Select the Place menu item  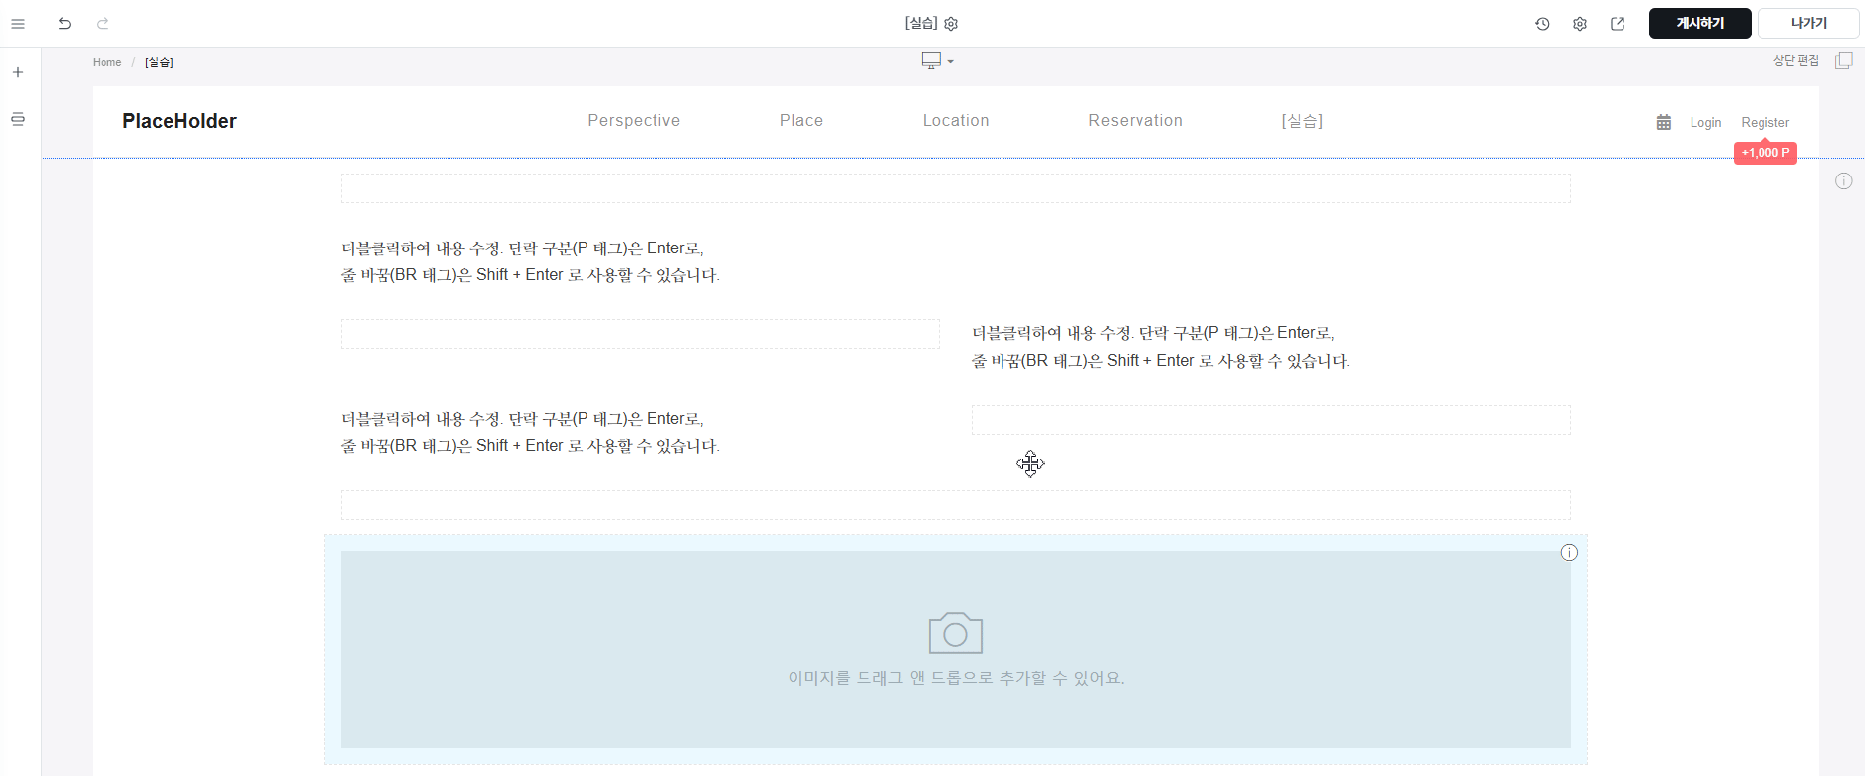pos(801,120)
